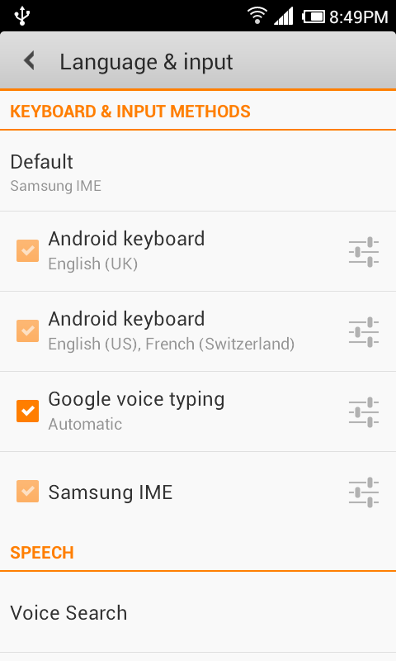The image size is (396, 661).
Task: Toggle English (US), French (Switzerland) keyboard checkbox
Action: pos(28,331)
